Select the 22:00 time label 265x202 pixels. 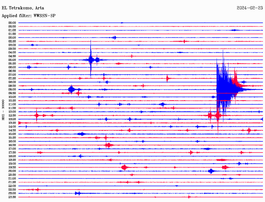tap(12, 186)
